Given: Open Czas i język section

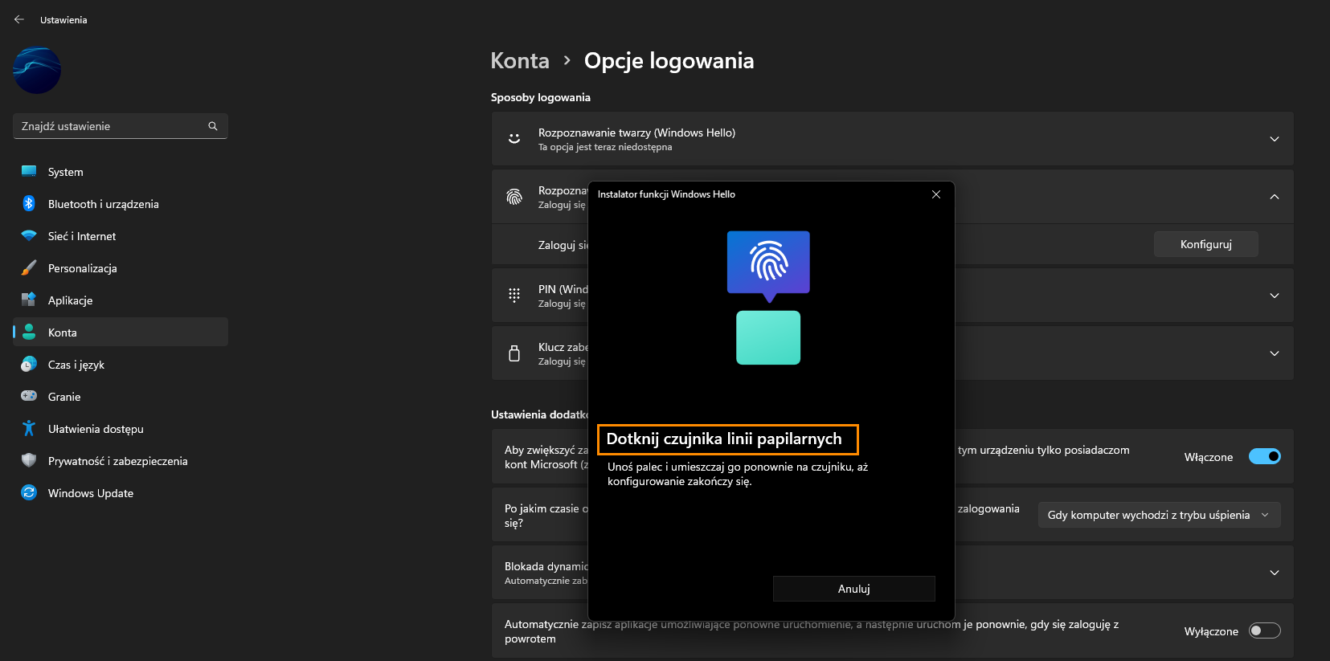Looking at the screenshot, I should 121,365.
